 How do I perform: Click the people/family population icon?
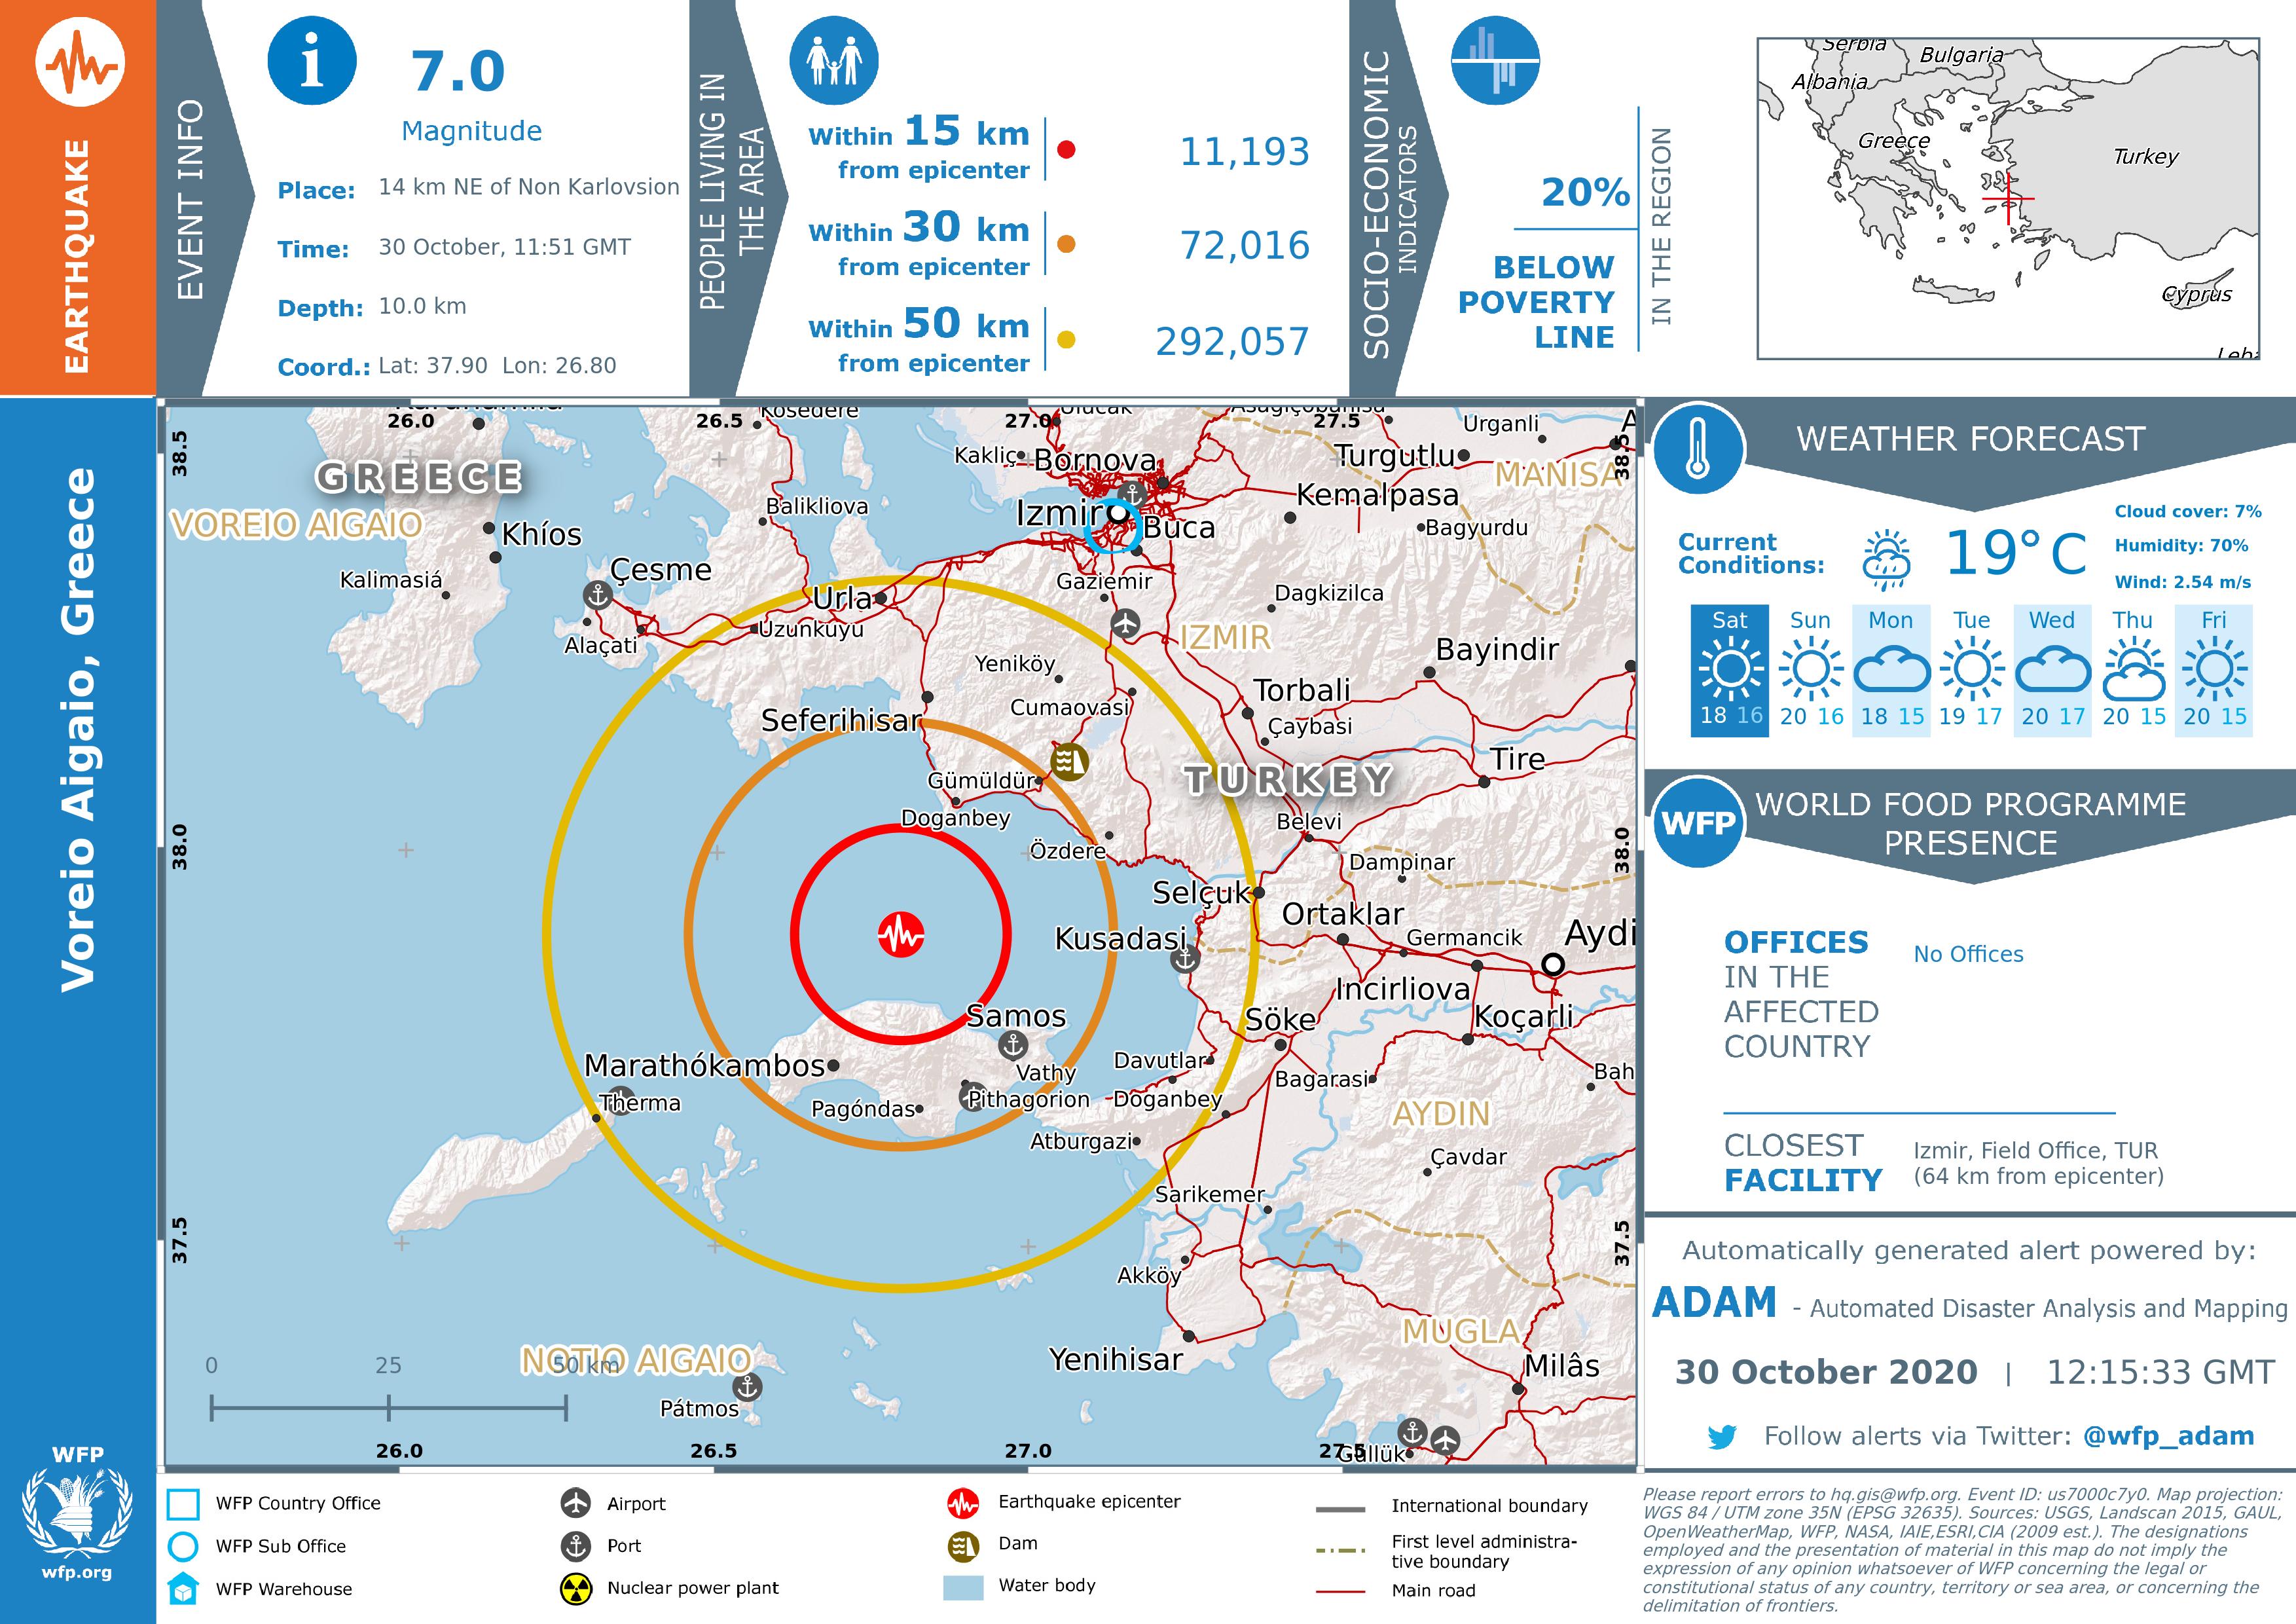coord(834,61)
